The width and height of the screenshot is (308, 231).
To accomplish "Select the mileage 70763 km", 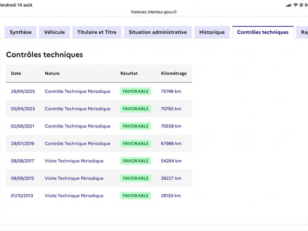I will coord(171,109).
